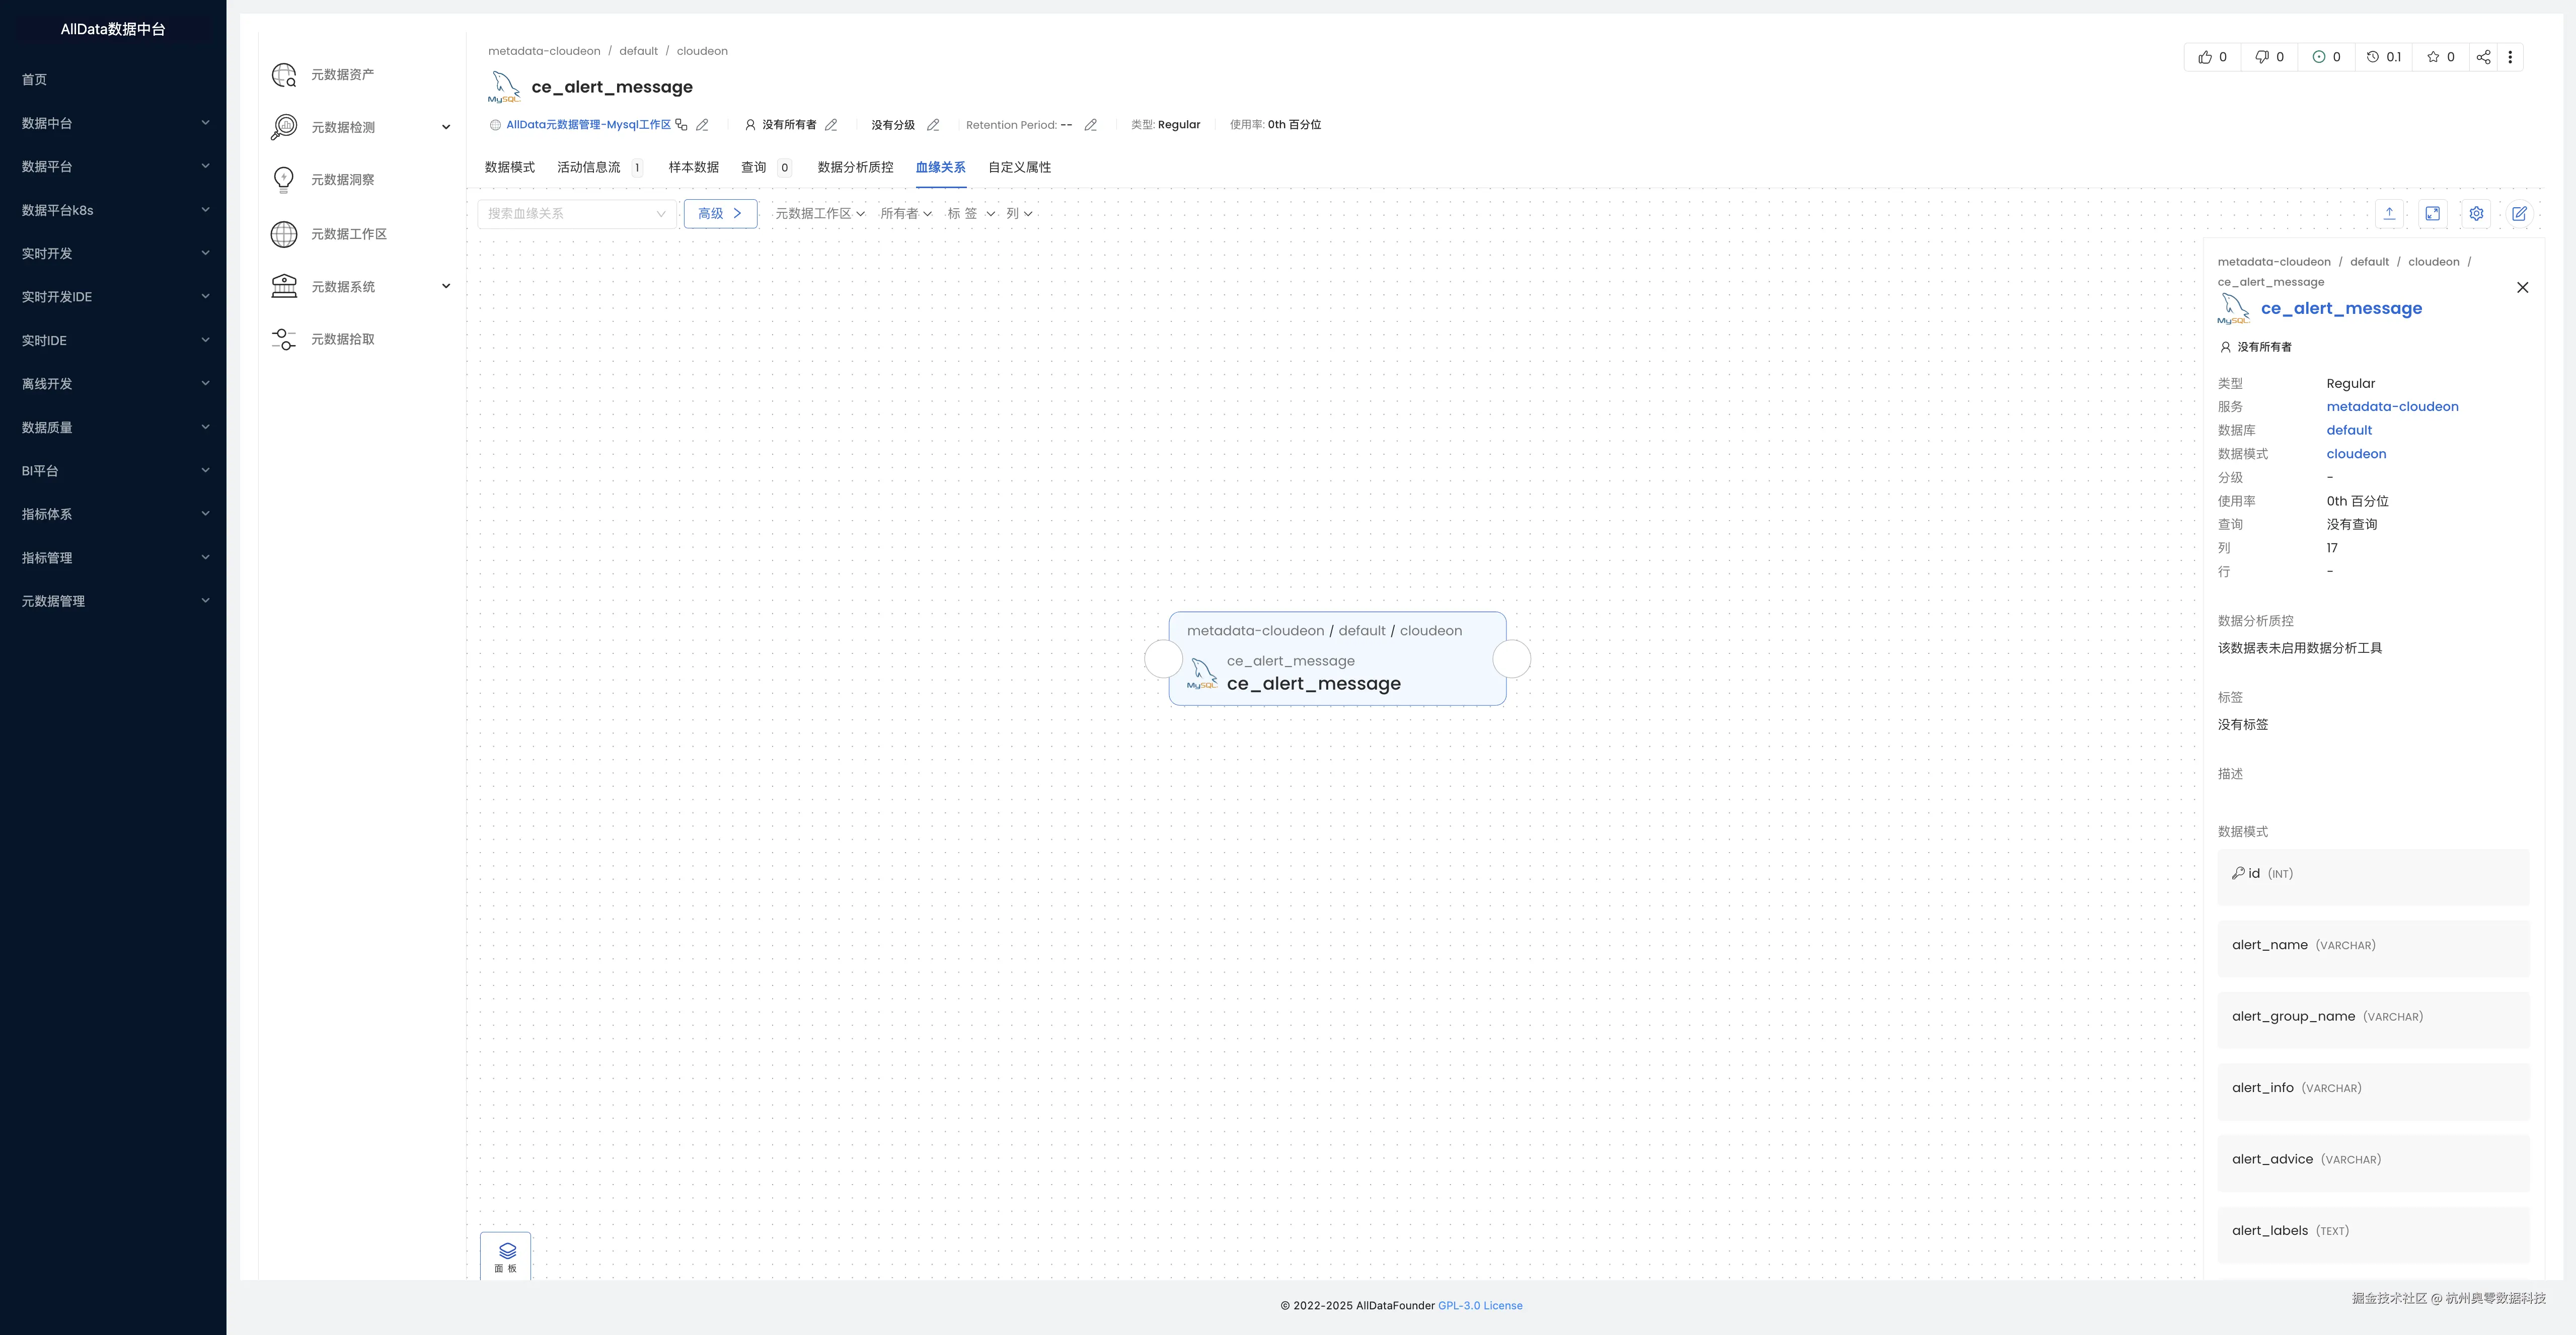Edit the owner pencil icon
Viewport: 2576px width, 1335px height.
[x=831, y=125]
